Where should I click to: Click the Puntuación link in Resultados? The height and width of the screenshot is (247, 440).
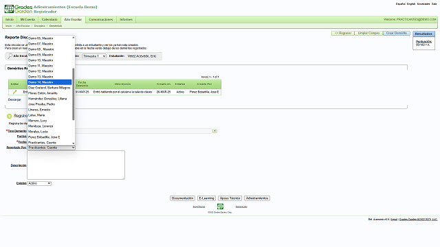click(x=423, y=42)
